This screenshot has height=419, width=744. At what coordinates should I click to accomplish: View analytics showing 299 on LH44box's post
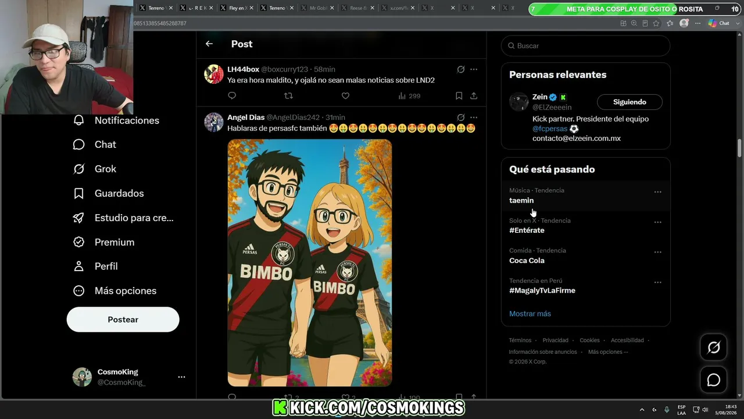click(x=409, y=96)
